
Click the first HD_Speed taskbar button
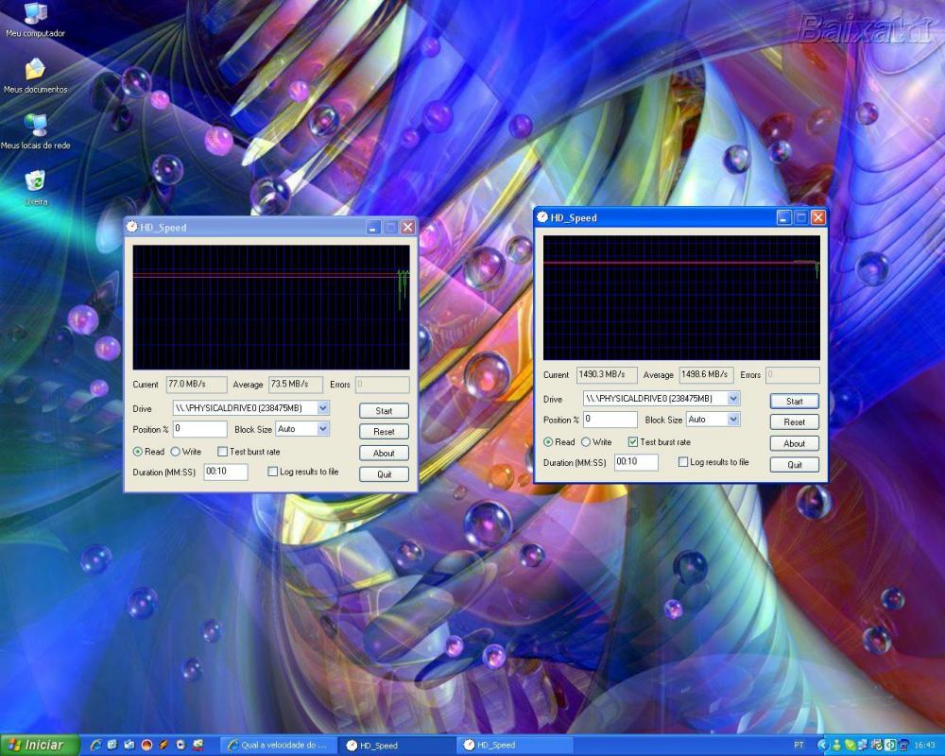pos(397,745)
